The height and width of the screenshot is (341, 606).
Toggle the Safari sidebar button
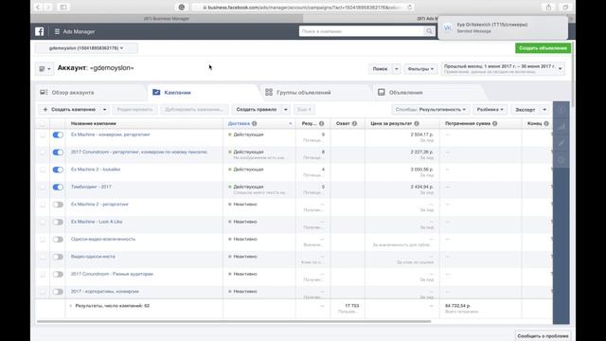point(63,7)
